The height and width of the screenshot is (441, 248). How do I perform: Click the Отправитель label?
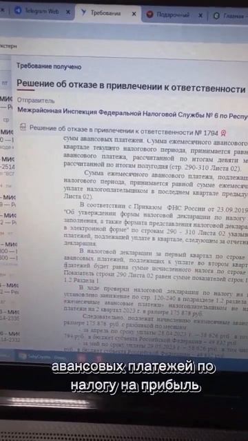point(36,101)
